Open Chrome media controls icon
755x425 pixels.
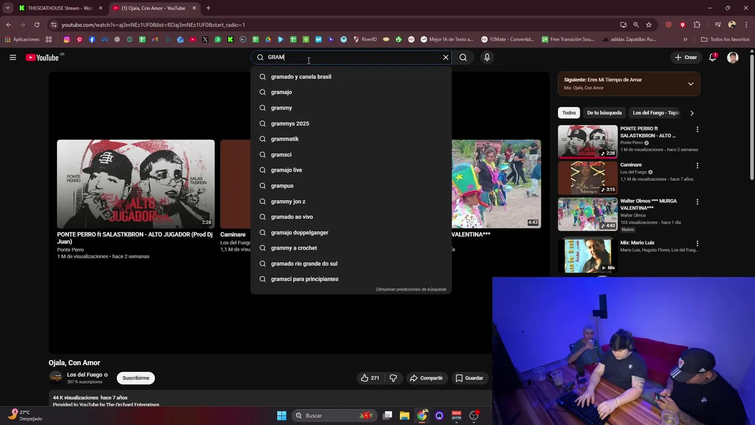coord(718,25)
